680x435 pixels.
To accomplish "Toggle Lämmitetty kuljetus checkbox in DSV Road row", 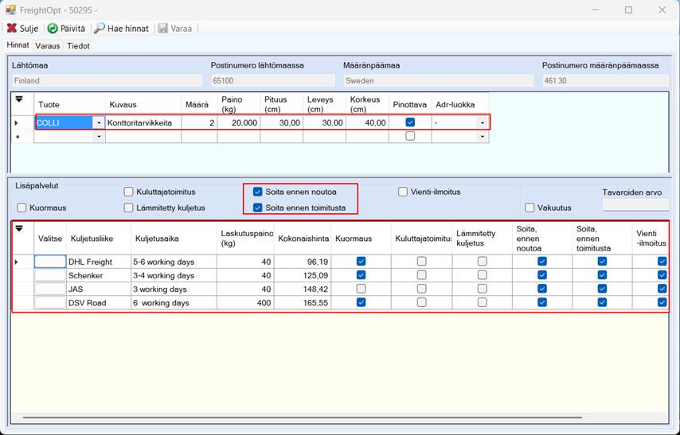I will (483, 302).
